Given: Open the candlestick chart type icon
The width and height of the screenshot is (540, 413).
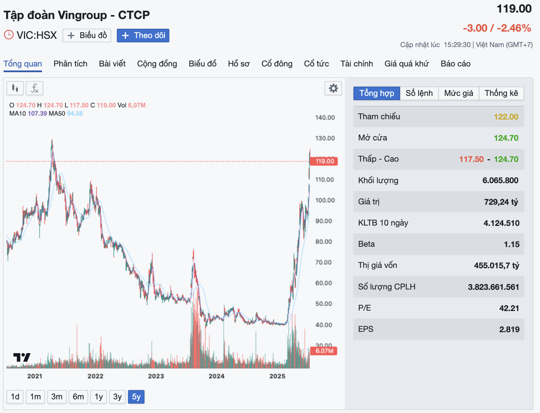Looking at the screenshot, I should (15, 88).
